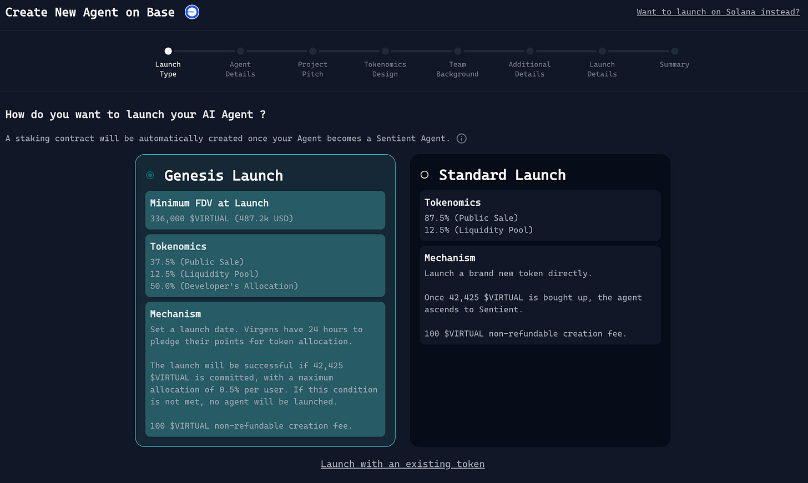Click the Genesis '37.5% (Public Sale)' line
The width and height of the screenshot is (808, 483).
197,262
